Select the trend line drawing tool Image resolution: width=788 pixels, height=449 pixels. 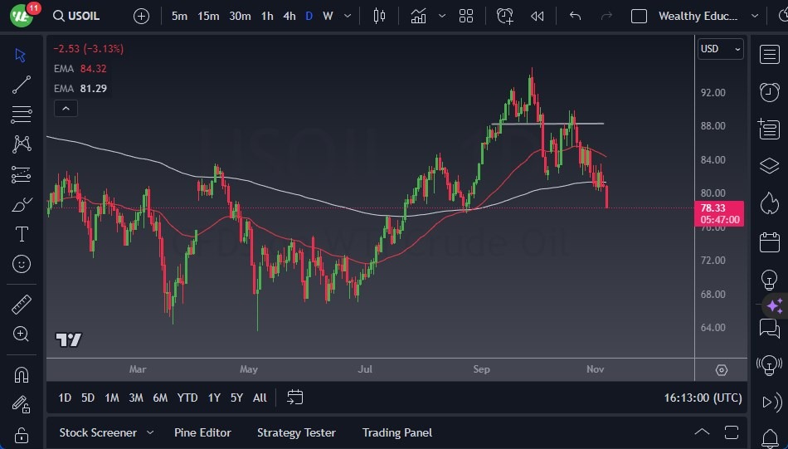click(x=22, y=84)
